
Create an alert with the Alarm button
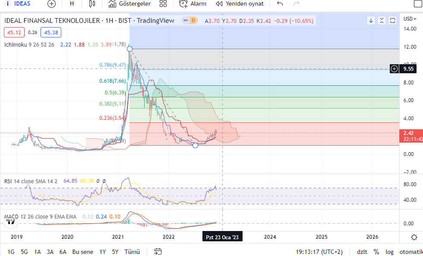click(x=193, y=4)
